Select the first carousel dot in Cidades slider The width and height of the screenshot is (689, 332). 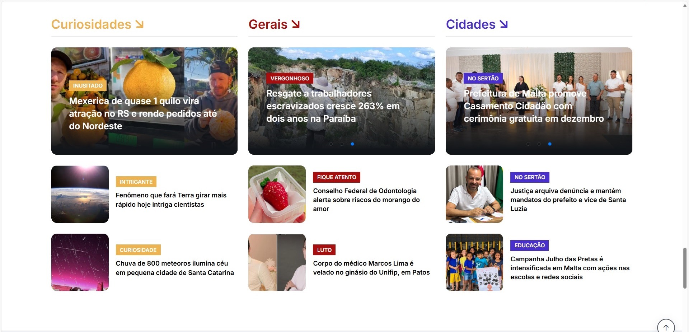tap(528, 144)
